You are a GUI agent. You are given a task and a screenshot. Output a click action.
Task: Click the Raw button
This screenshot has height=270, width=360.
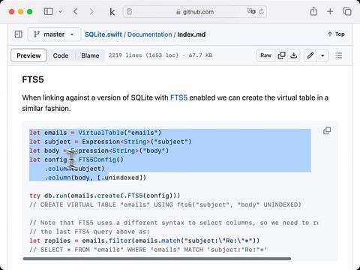tap(265, 55)
